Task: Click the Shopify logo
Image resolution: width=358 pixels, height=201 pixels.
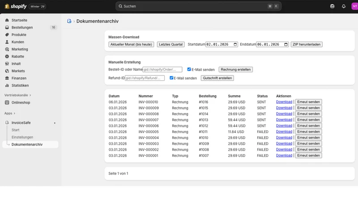Action: (x=16, y=6)
